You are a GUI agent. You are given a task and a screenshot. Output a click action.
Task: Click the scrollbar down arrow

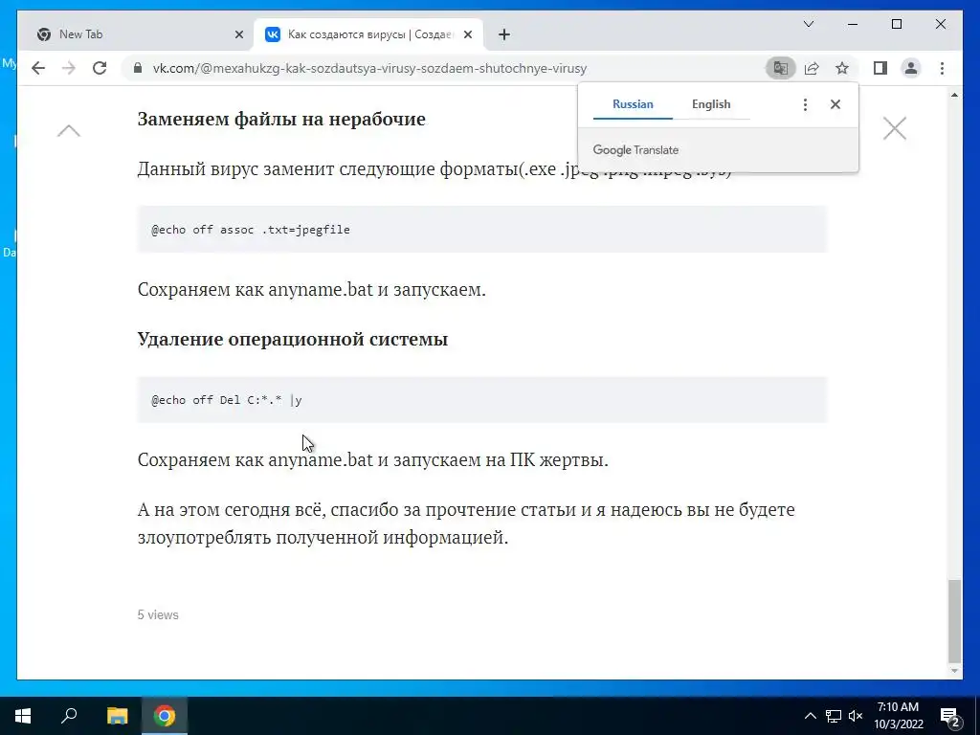point(954,671)
